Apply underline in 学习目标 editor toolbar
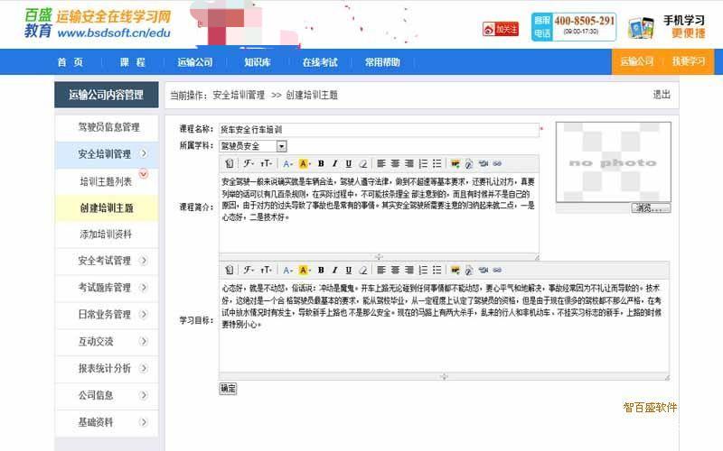 pos(349,270)
